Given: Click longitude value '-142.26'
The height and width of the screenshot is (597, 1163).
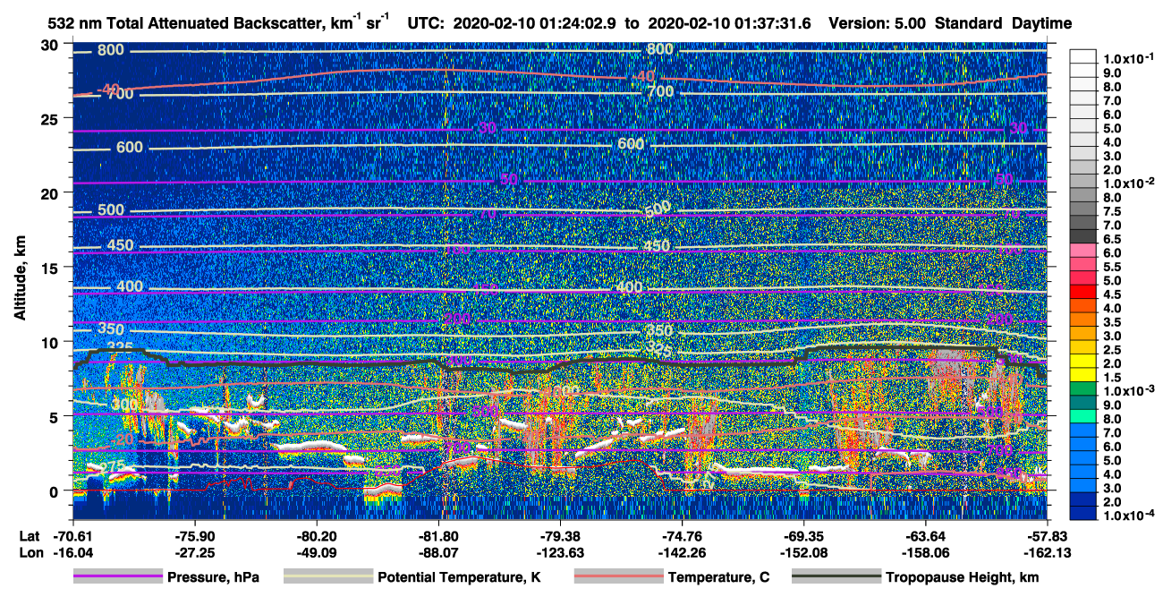Looking at the screenshot, I should pyautogui.click(x=682, y=552).
